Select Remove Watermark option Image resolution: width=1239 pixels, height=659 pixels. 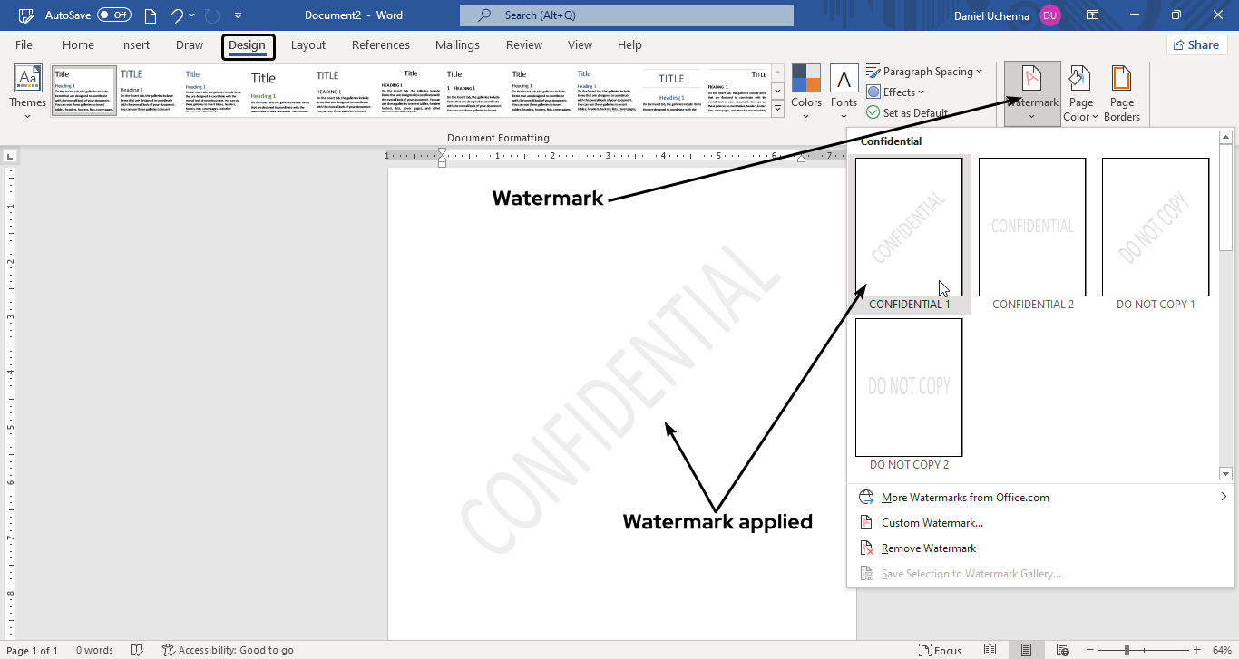tap(926, 548)
